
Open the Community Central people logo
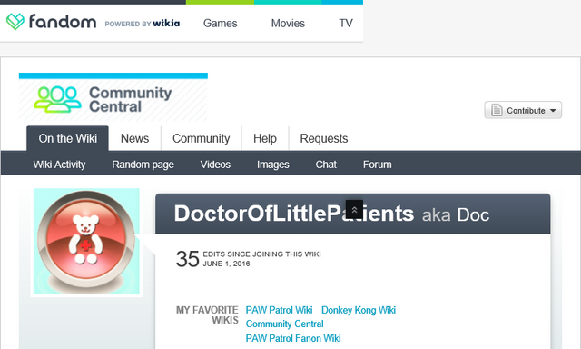pyautogui.click(x=57, y=99)
